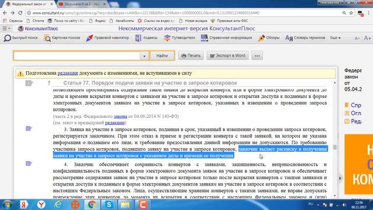The height and width of the screenshot is (210, 373).
Task: Click the browser extension icon with red badge
Action: tap(360, 13)
